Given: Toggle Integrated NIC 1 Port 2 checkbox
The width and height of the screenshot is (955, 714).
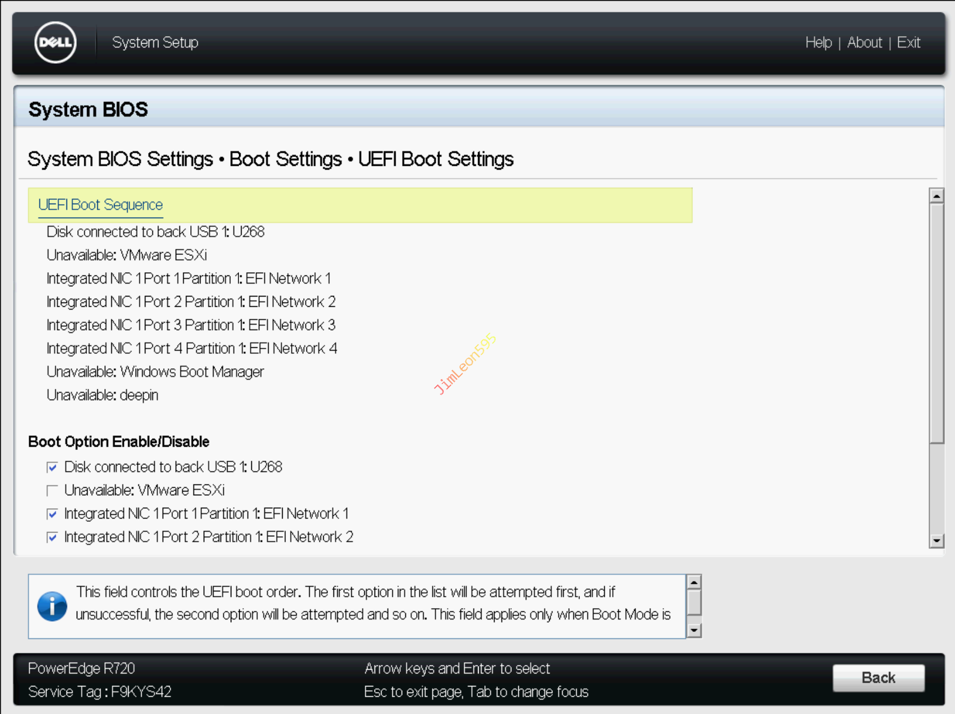Looking at the screenshot, I should tap(52, 537).
